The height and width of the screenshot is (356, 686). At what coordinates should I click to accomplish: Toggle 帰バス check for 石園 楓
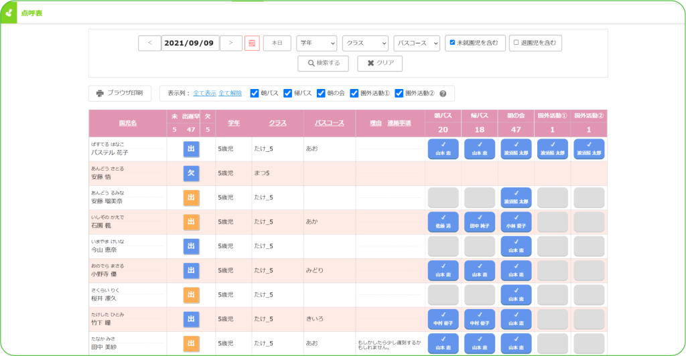480,222
